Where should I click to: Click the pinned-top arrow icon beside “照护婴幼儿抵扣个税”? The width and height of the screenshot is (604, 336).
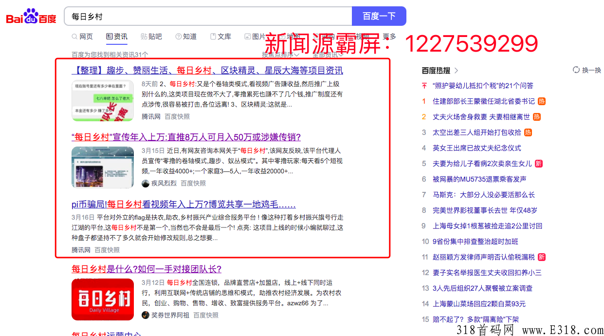424,86
